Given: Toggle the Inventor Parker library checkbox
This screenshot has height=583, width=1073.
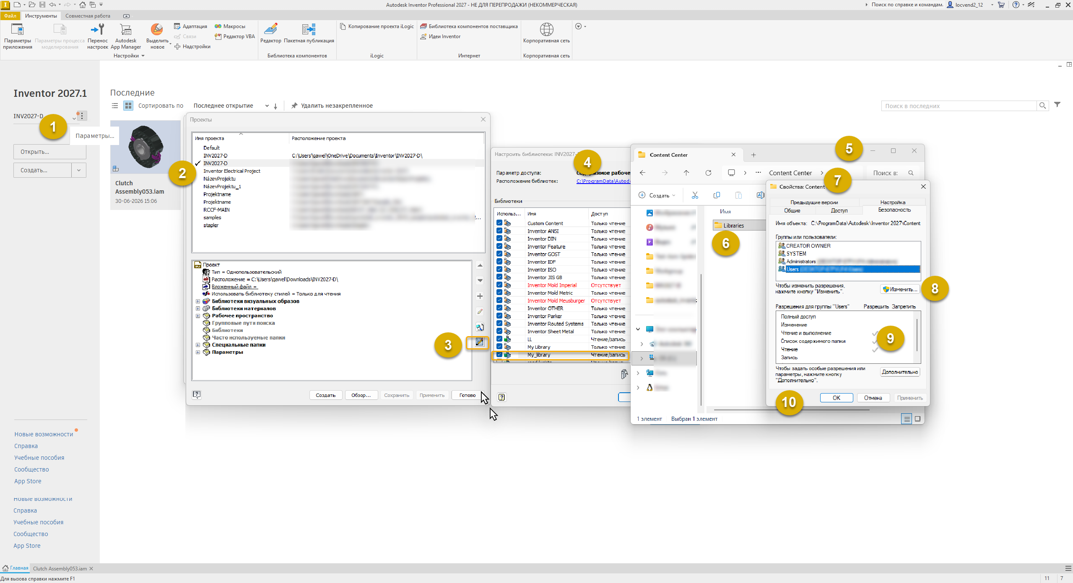Looking at the screenshot, I should coord(499,316).
